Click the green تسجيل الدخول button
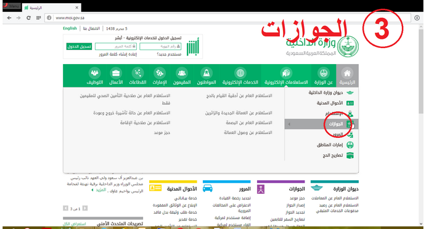Viewport: 426px width, 229px height. 79,46
